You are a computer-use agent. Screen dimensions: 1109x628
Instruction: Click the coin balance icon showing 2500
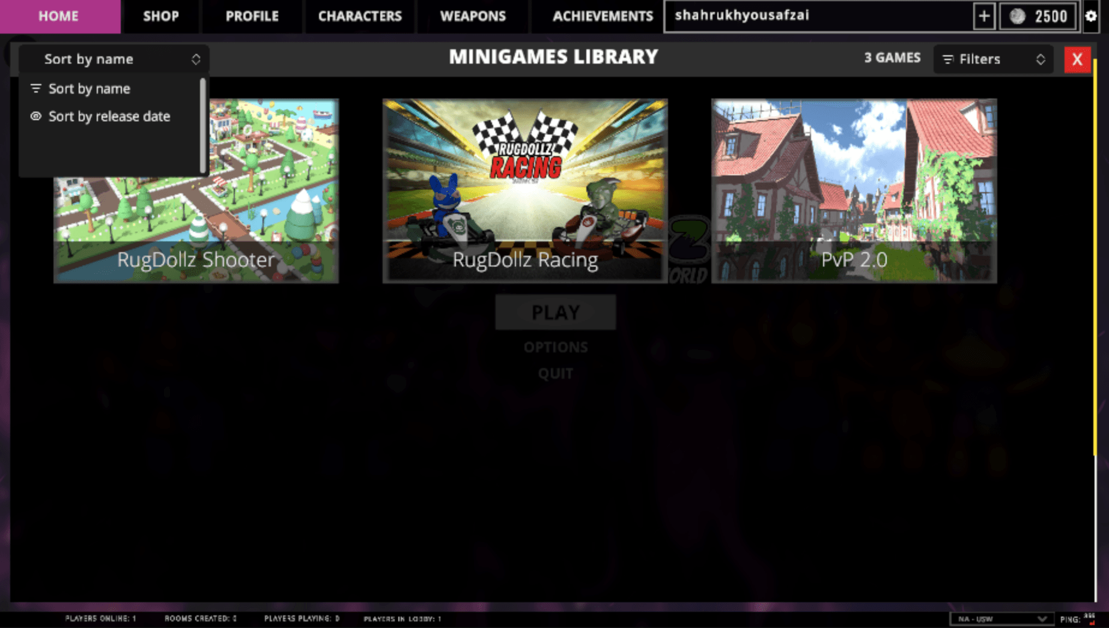click(1018, 16)
